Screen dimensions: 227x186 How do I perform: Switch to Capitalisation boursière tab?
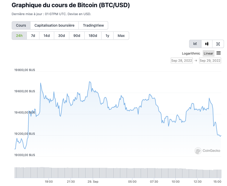54,25
